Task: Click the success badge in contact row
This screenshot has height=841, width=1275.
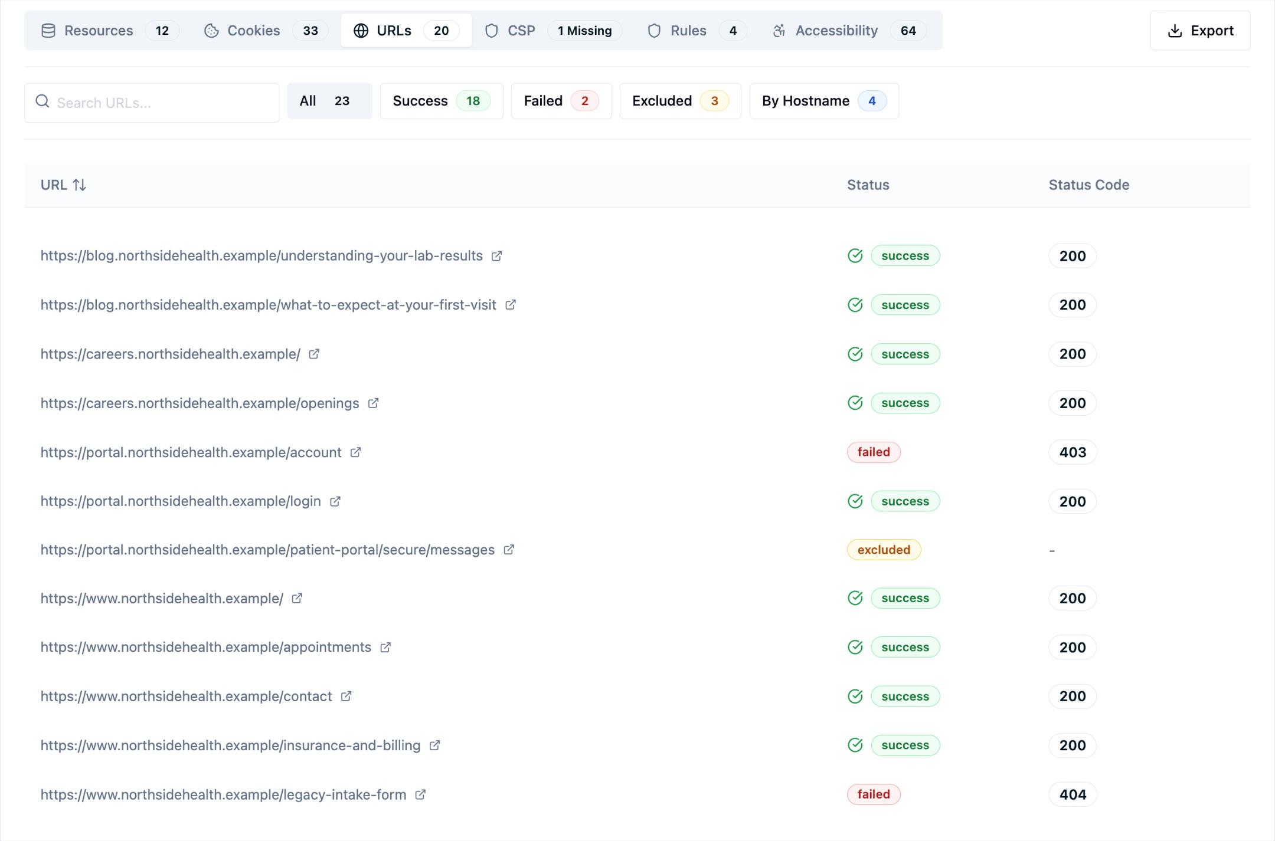Action: click(905, 697)
